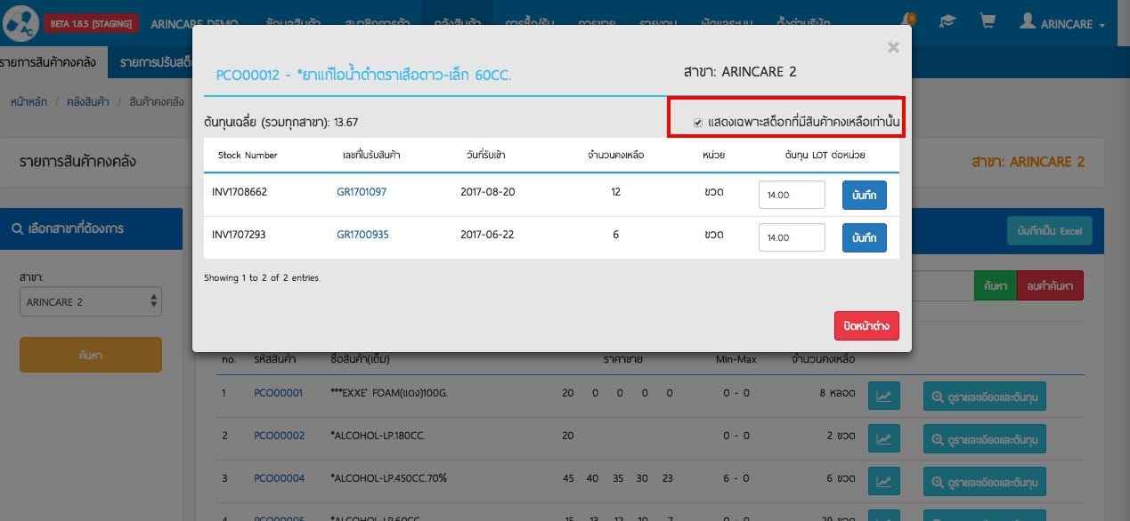The width and height of the screenshot is (1130, 521).
Task: Open product code PCO00002 link
Action: (279, 436)
